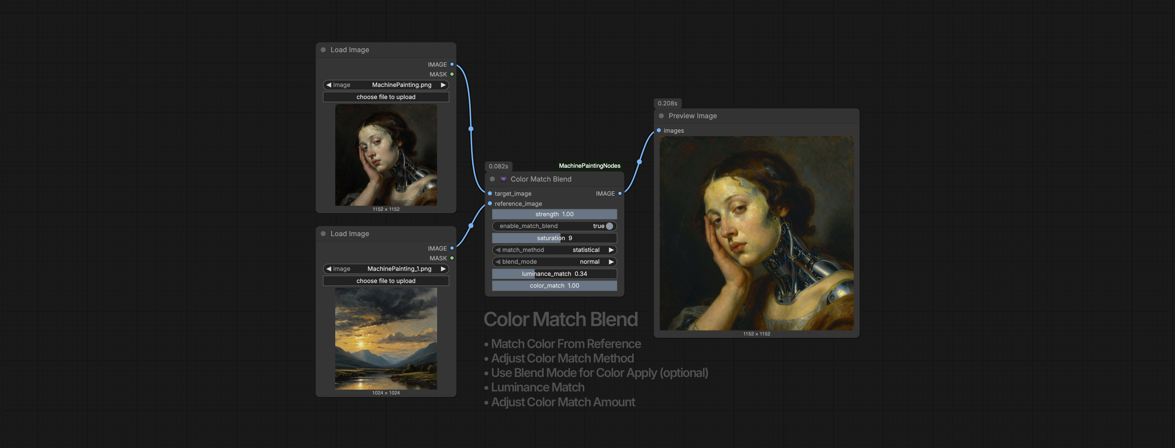Click IMAGE output port of MachinePainting.png node
Viewport: 1175px width, 448px height.
[452, 64]
